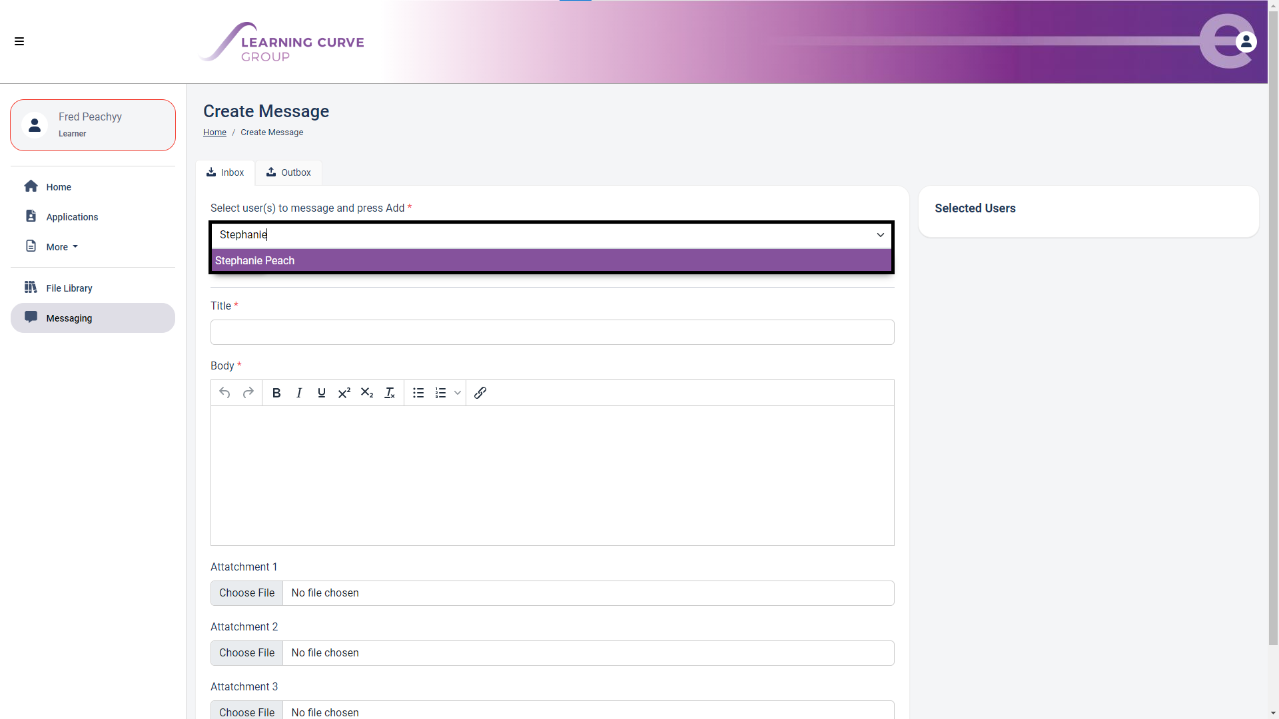Screen dimensions: 1279x719
Task: Redo the edit in body editor
Action: [x=248, y=393]
